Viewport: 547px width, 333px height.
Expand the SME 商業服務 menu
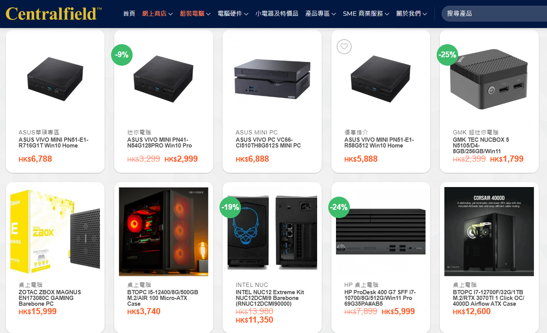(366, 14)
